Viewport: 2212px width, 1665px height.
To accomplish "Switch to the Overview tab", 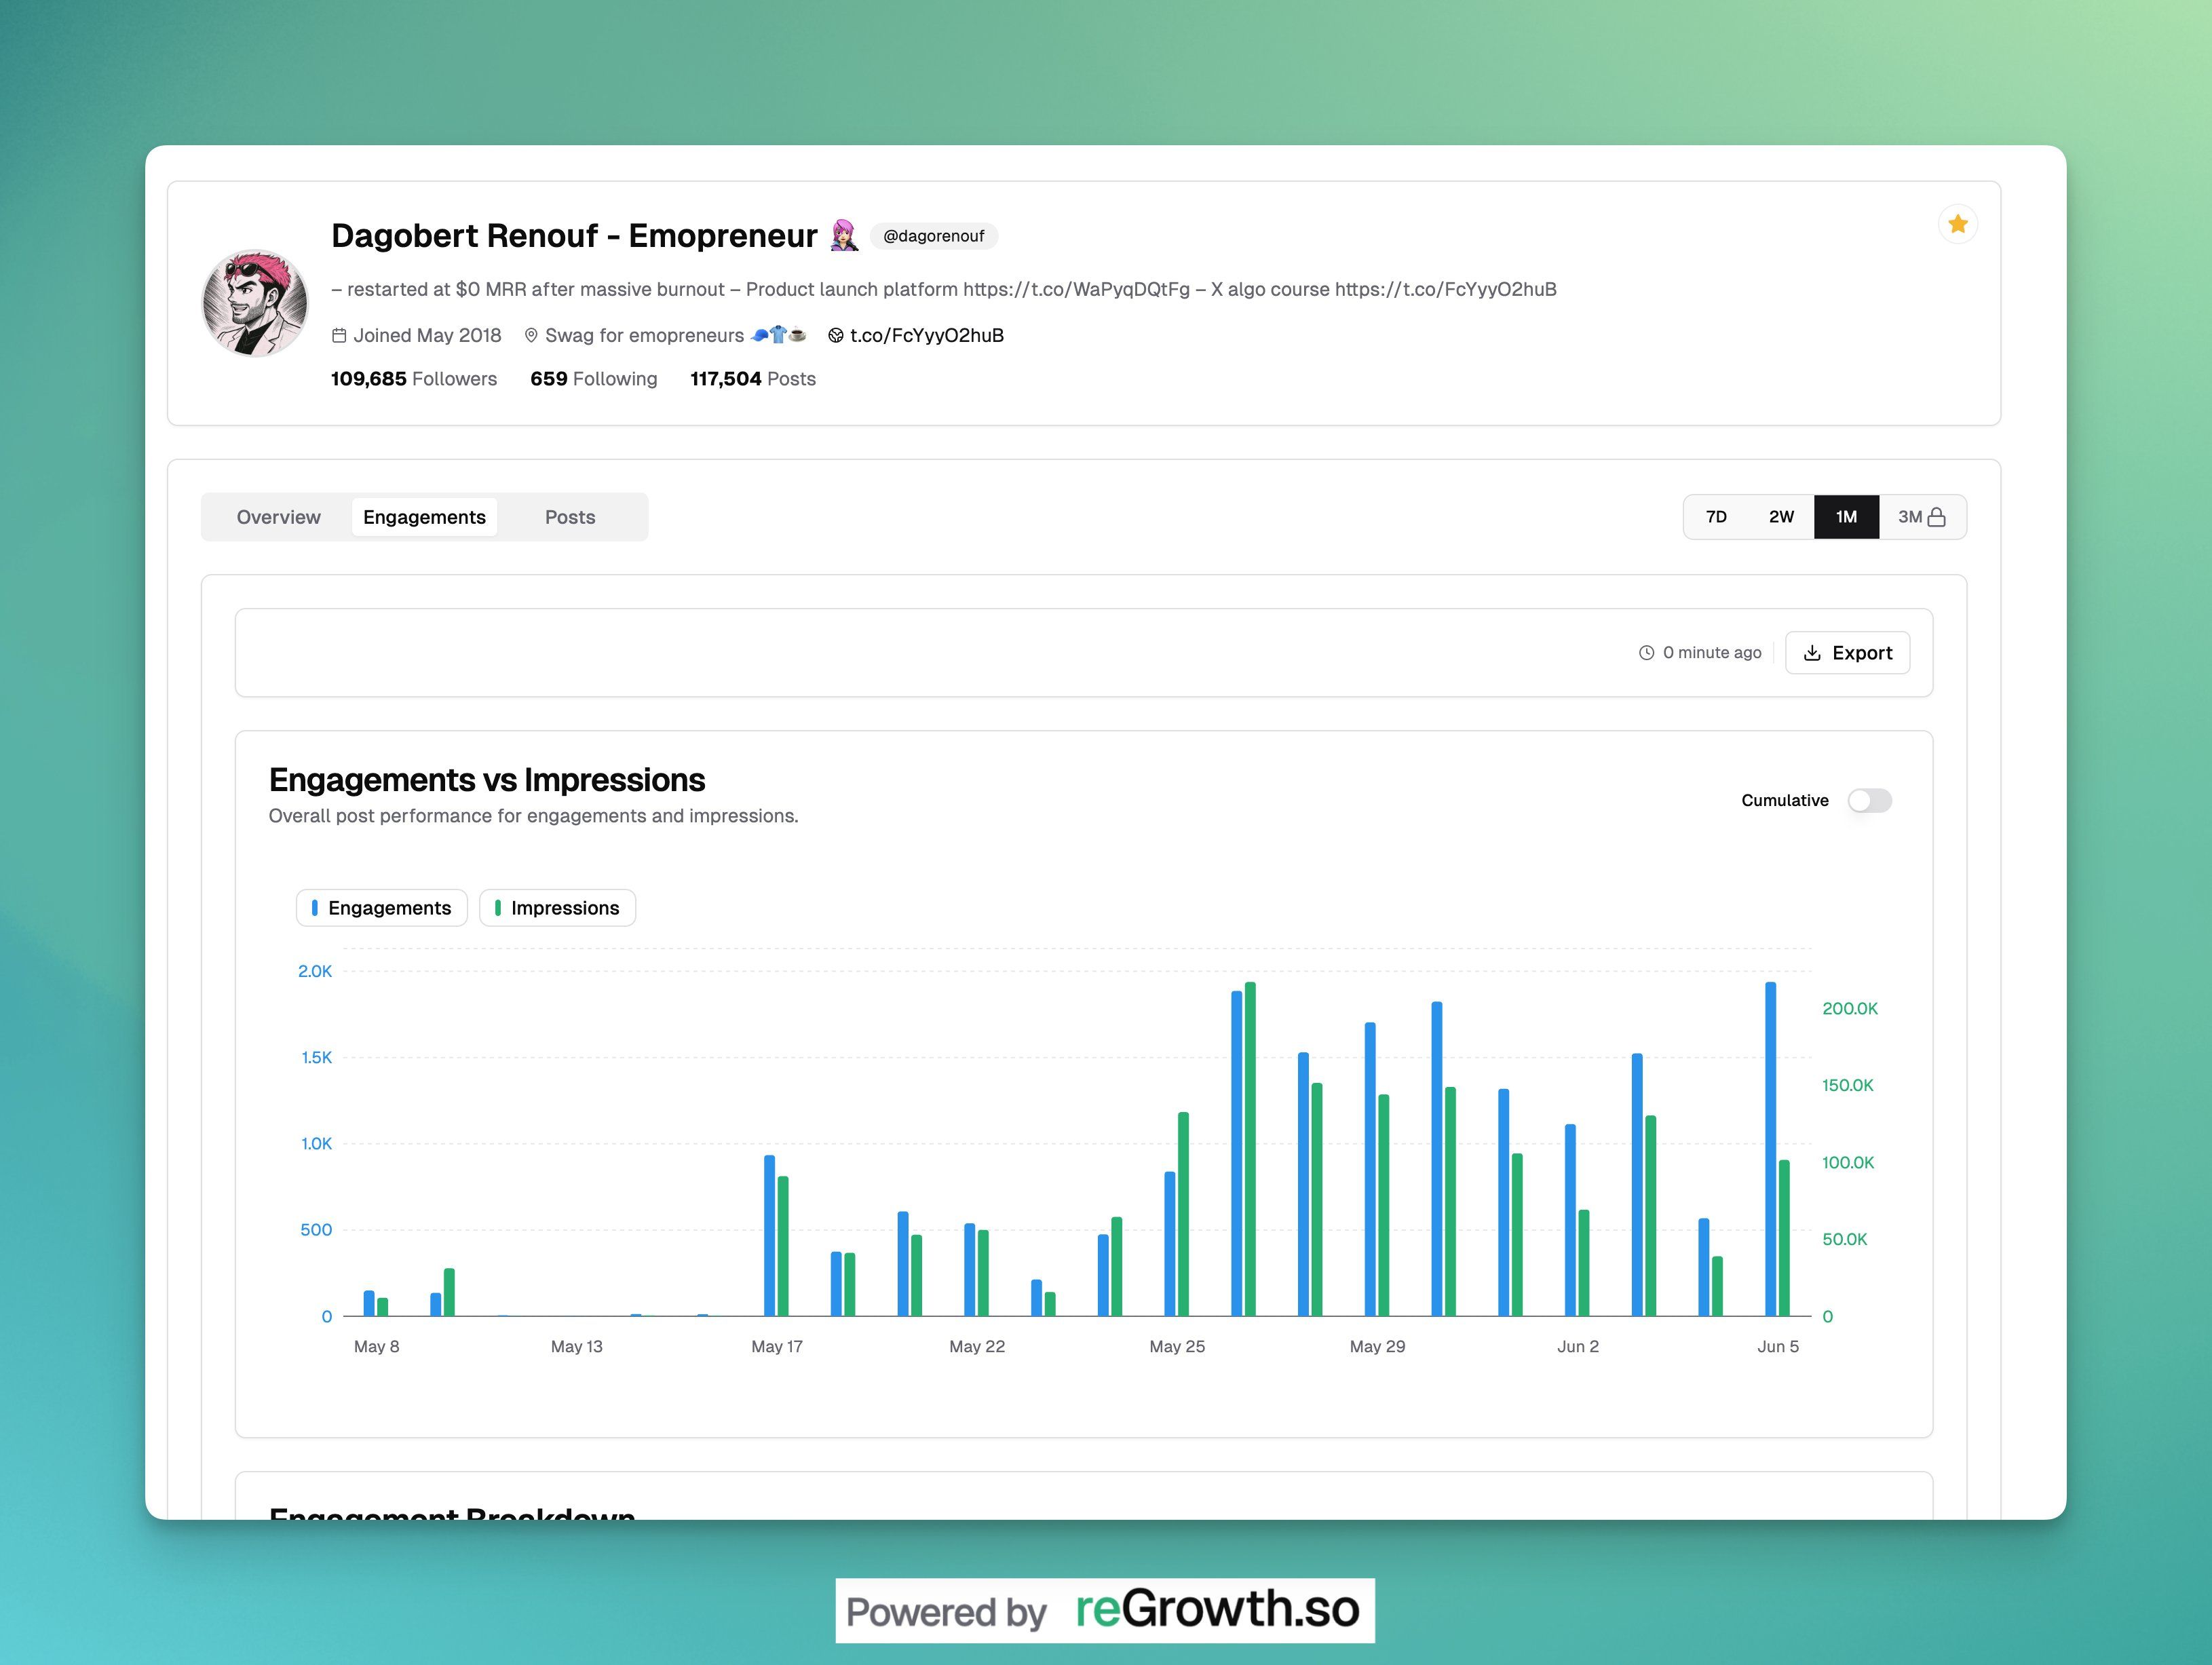I will coord(278,517).
